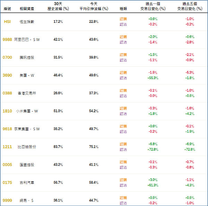This screenshot has height=206, width=208.
Task: Click stock code 1211
Action: click(x=7, y=147)
